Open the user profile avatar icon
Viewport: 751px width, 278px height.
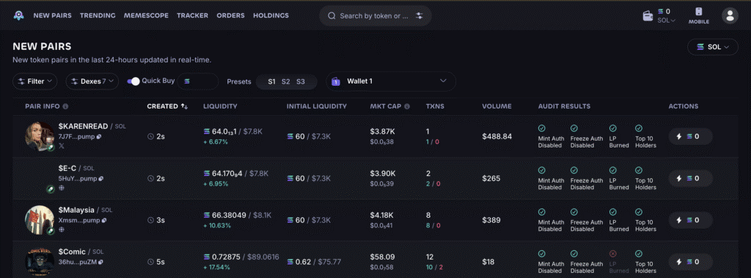[x=730, y=15]
